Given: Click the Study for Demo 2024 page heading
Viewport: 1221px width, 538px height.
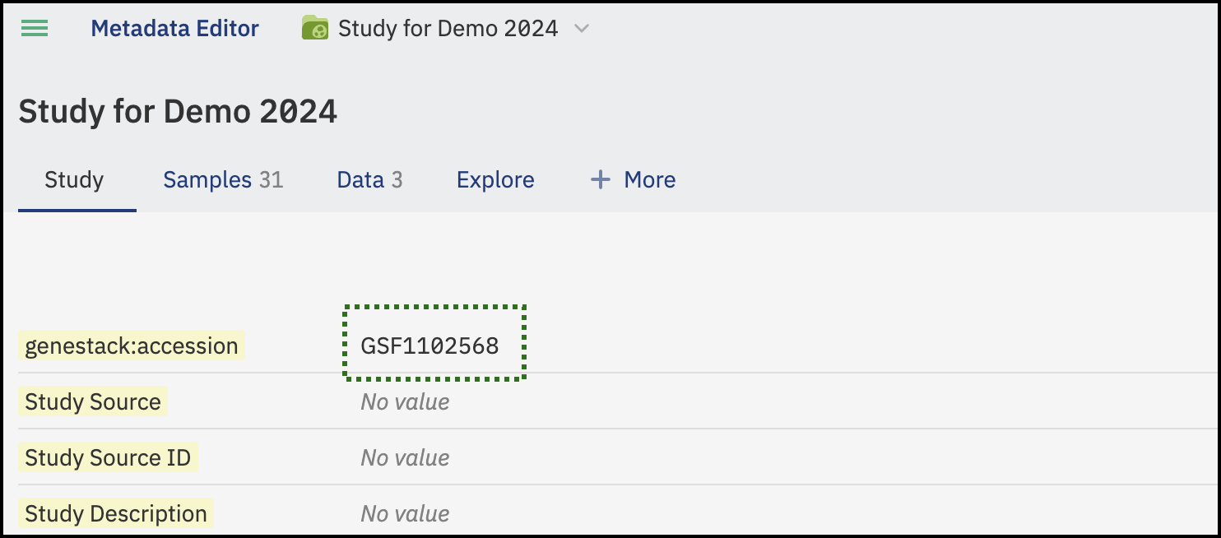Looking at the screenshot, I should (178, 111).
